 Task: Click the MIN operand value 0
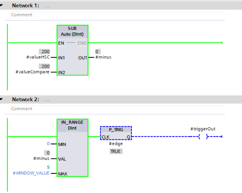point(48,144)
